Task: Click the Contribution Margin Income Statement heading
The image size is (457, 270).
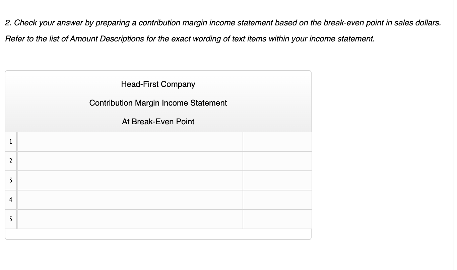Action: point(158,103)
